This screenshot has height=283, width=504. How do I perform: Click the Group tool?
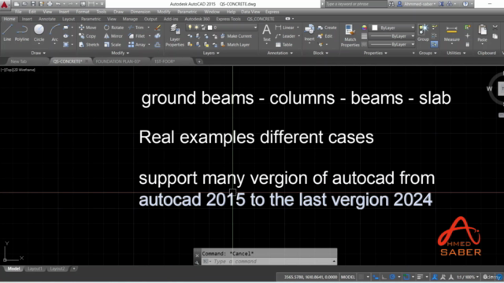424,33
